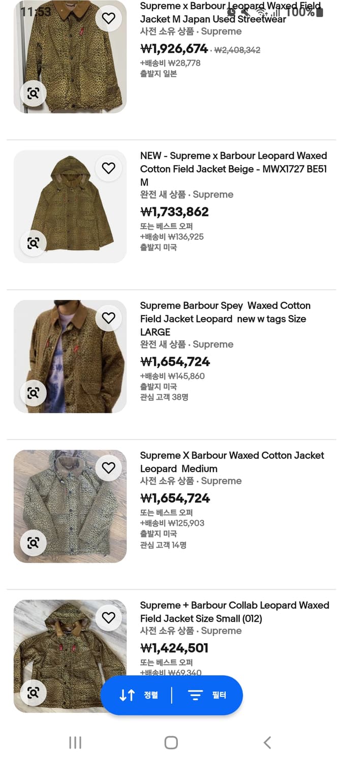Tap image search icon on the Size Small (012) jacket
This screenshot has height=762, width=343.
click(x=33, y=693)
